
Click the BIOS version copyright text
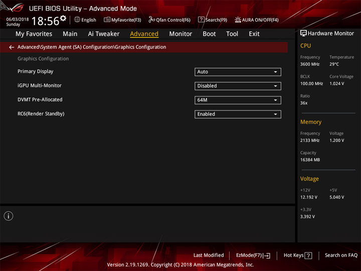180,265
